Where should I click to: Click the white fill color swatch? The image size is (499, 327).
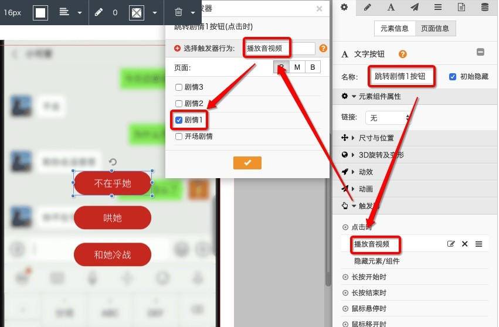40,13
